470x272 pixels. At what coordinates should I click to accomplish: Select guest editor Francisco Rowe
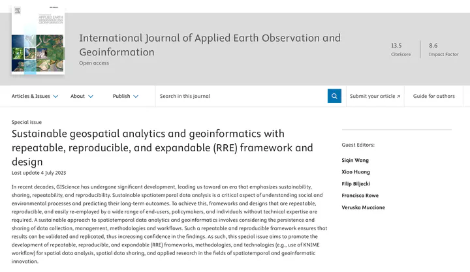[x=360, y=196]
